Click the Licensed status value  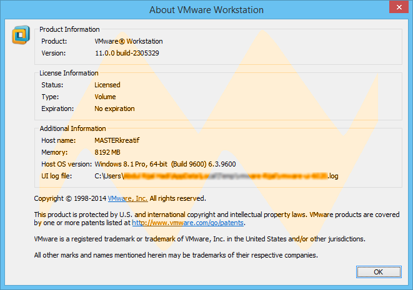pos(107,85)
